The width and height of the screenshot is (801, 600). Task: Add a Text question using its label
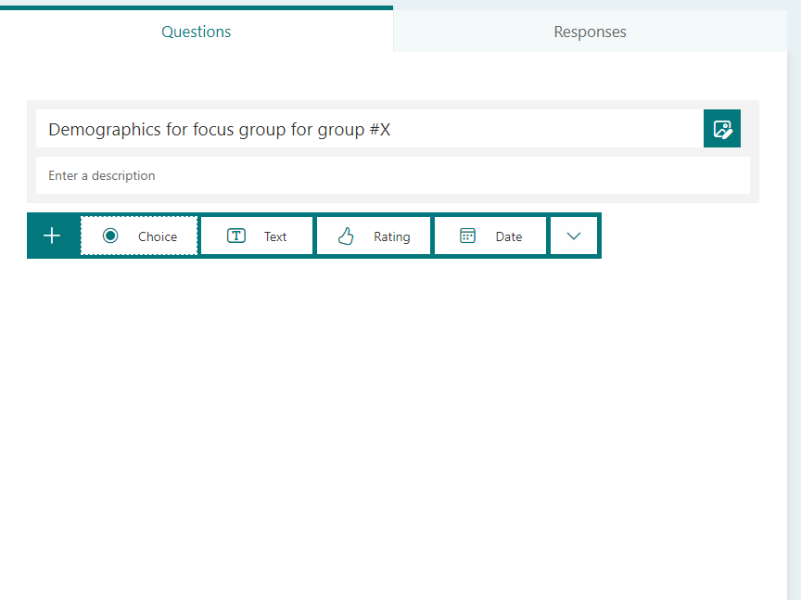pyautogui.click(x=275, y=236)
